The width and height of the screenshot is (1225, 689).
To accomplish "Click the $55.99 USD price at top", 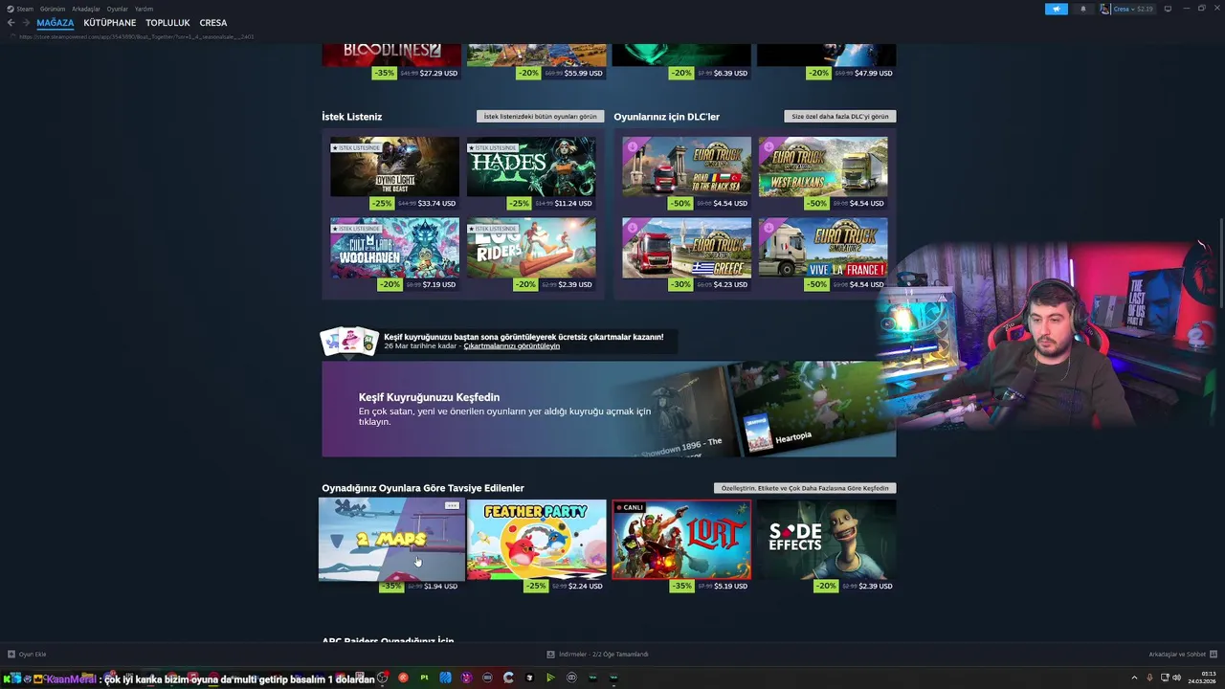I will 583,73.
